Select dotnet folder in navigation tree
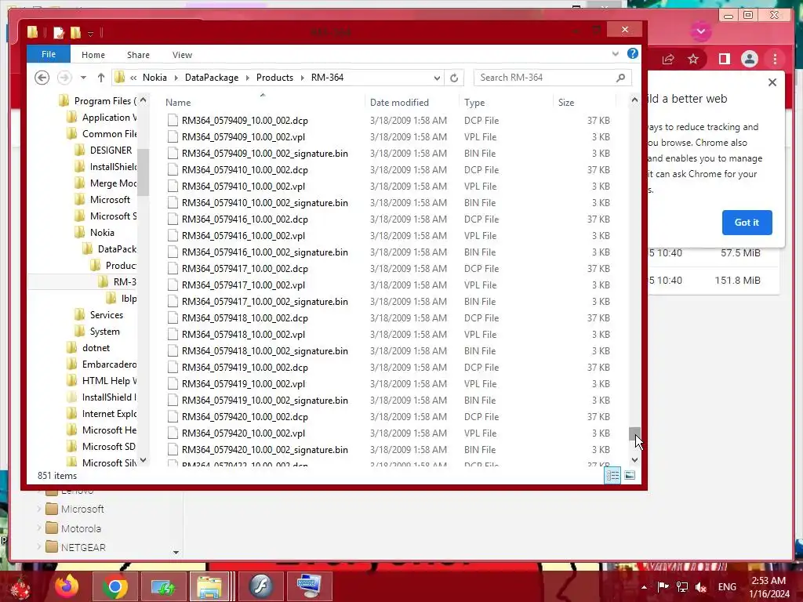 point(96,348)
